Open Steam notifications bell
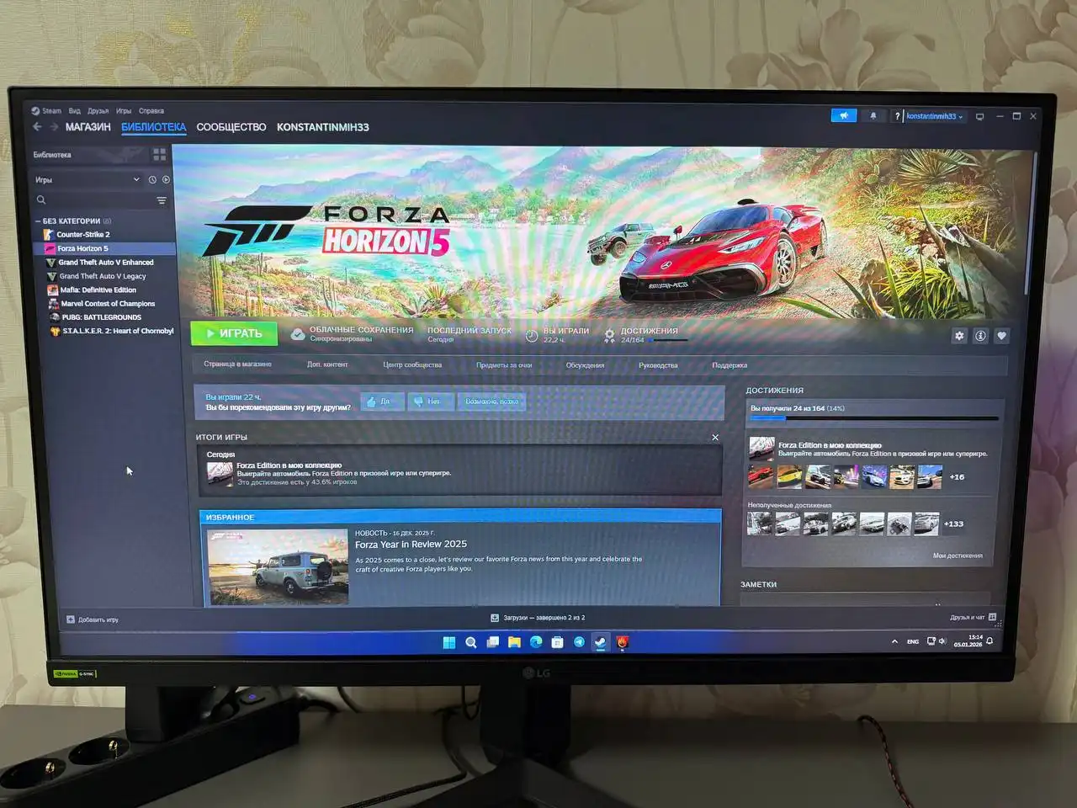 tap(873, 115)
